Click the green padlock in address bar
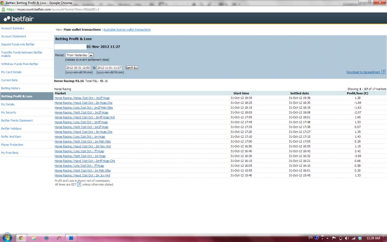Viewport: 387px width, 242px height. pyautogui.click(x=3, y=10)
